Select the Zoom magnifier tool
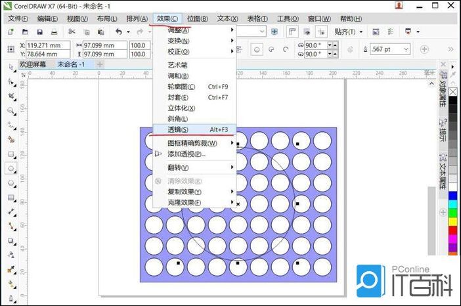461x306 pixels. pos(11,110)
